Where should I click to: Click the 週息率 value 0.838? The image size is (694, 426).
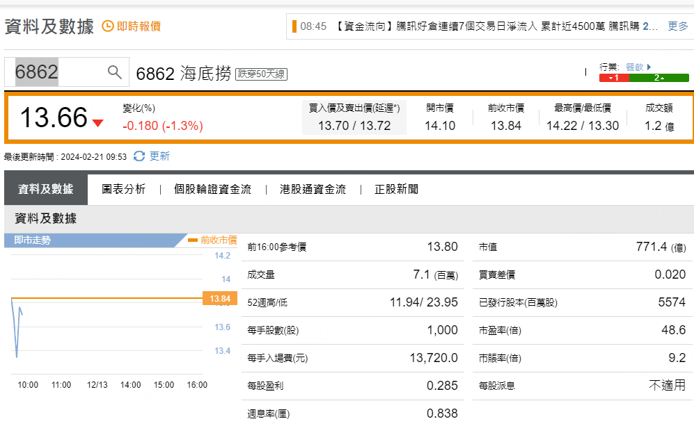pyautogui.click(x=442, y=413)
